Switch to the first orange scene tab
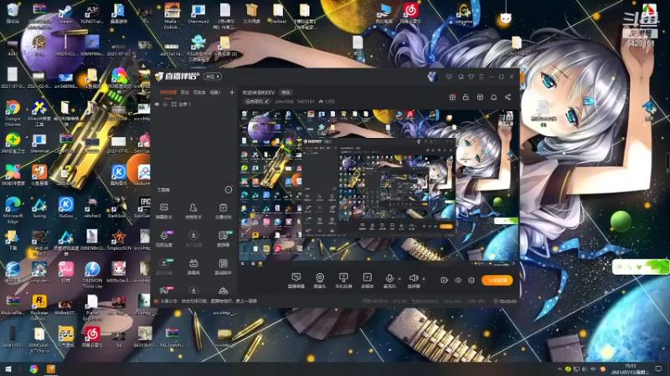The image size is (670, 376). click(168, 92)
